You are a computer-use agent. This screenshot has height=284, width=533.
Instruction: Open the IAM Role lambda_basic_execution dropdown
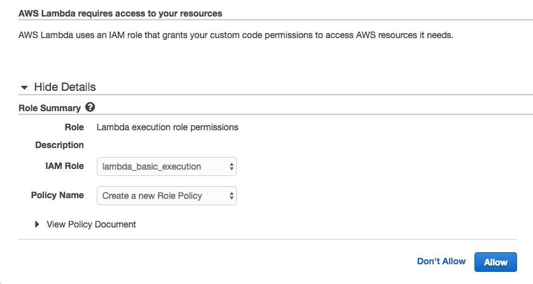166,166
